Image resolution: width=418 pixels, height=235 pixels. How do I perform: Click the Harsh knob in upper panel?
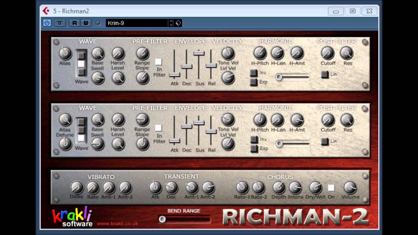coord(118,53)
